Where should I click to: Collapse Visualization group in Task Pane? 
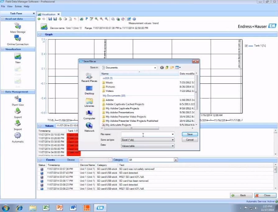coord(3,49)
